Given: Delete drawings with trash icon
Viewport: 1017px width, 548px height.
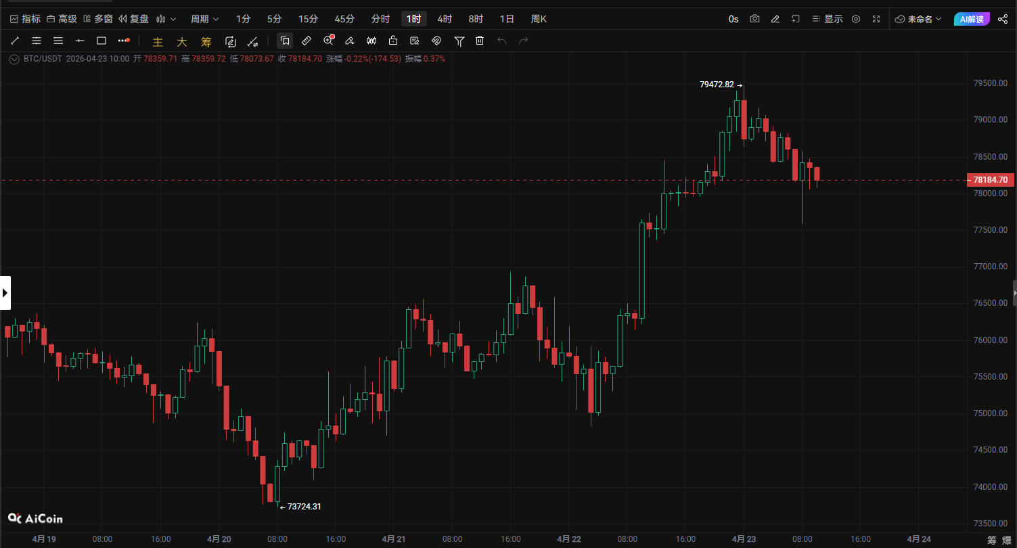Looking at the screenshot, I should tap(480, 41).
